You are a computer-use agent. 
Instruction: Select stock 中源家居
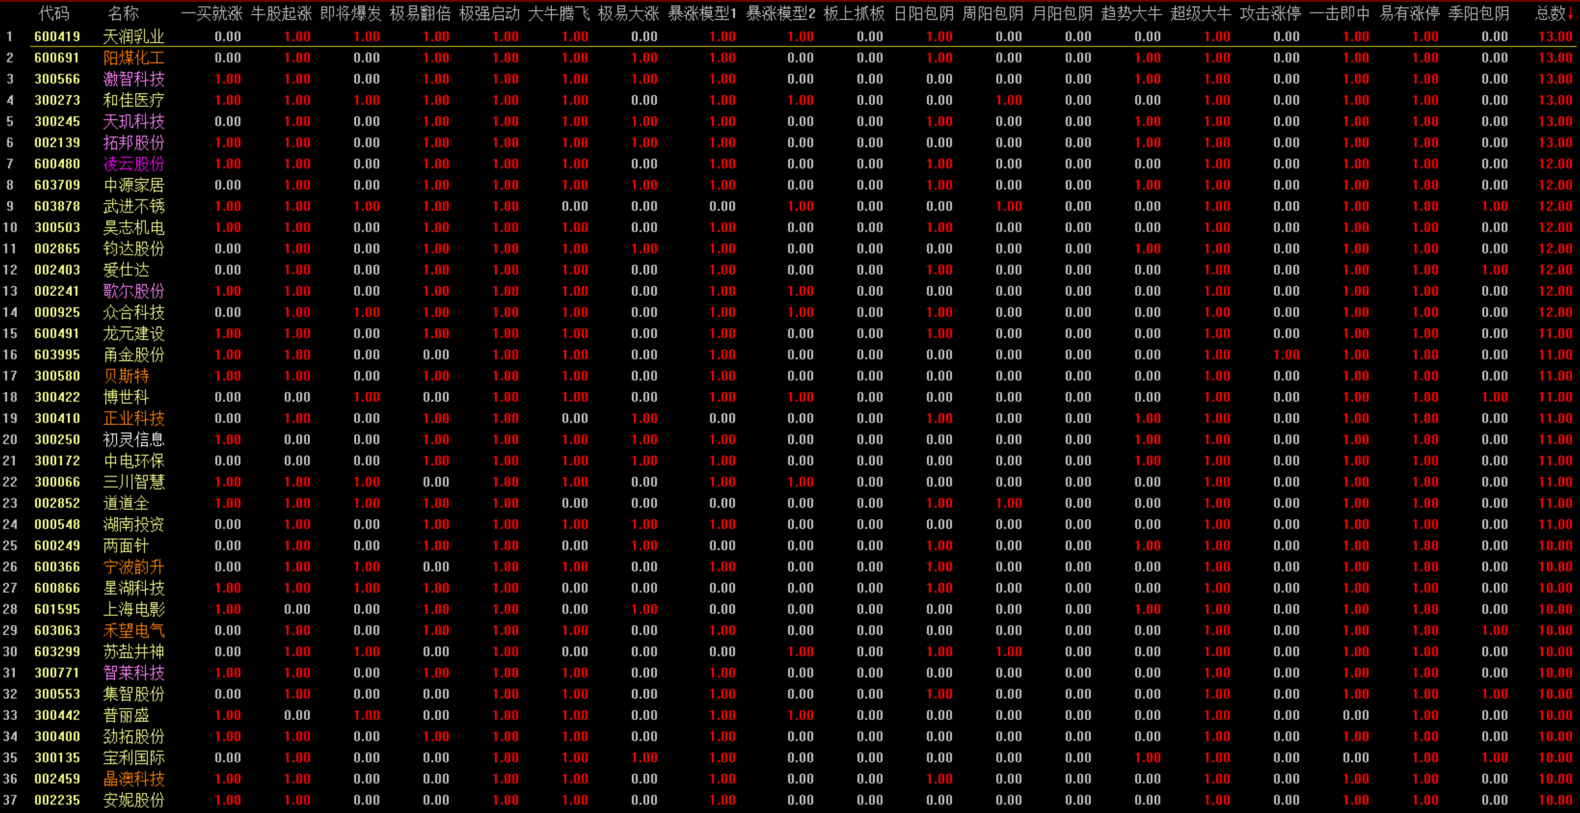pyautogui.click(x=134, y=185)
